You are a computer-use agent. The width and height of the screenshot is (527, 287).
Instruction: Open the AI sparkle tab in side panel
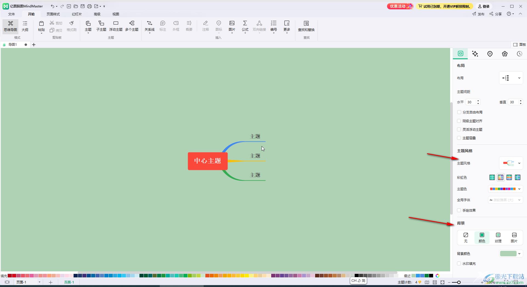475,54
